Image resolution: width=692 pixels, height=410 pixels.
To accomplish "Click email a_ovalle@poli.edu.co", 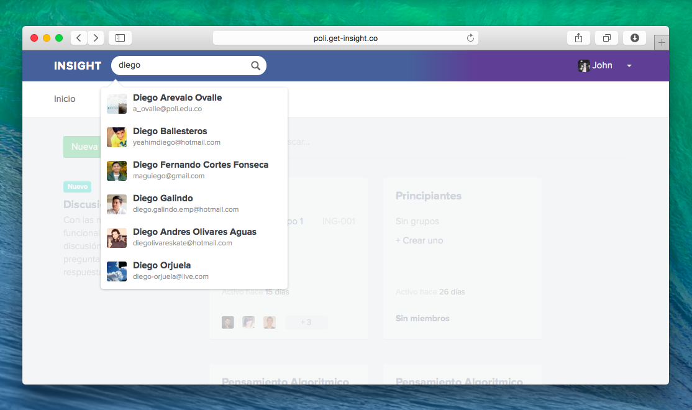I will point(167,109).
